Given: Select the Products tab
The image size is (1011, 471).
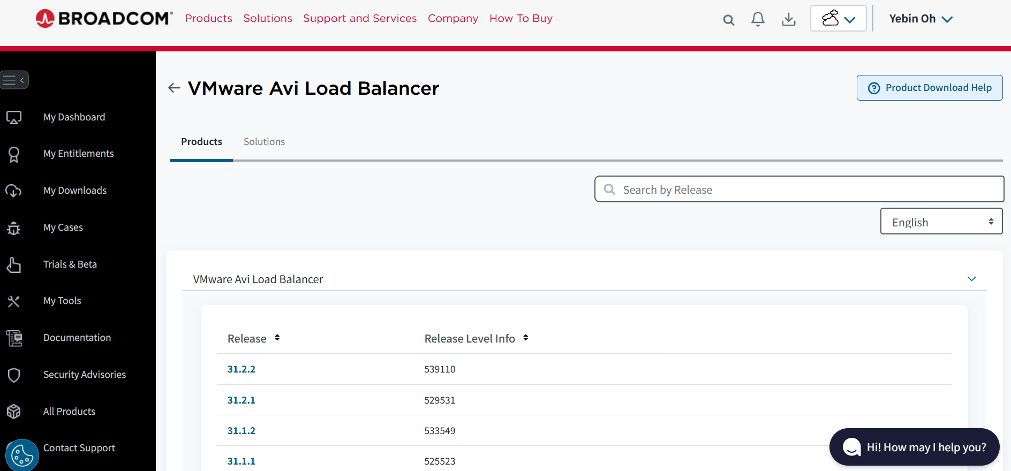Looking at the screenshot, I should (x=201, y=142).
